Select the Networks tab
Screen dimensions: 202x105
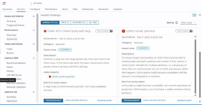[103, 9]
